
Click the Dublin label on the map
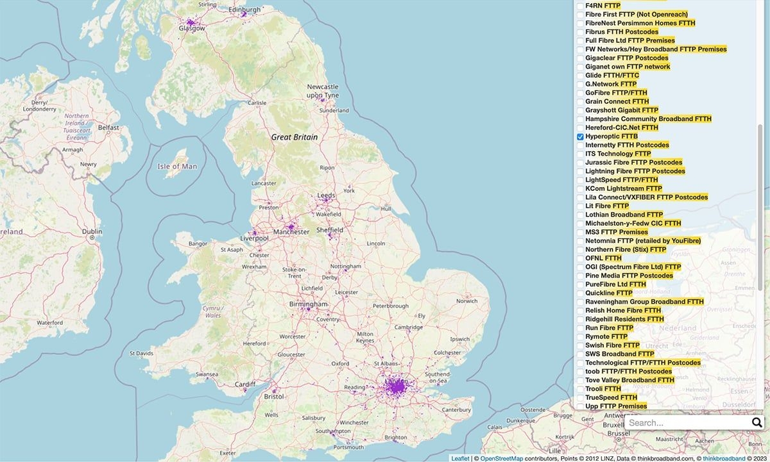[x=92, y=231]
